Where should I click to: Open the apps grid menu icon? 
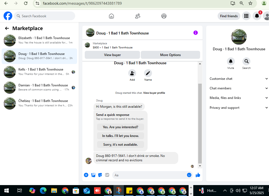pyautogui.click(x=246, y=16)
